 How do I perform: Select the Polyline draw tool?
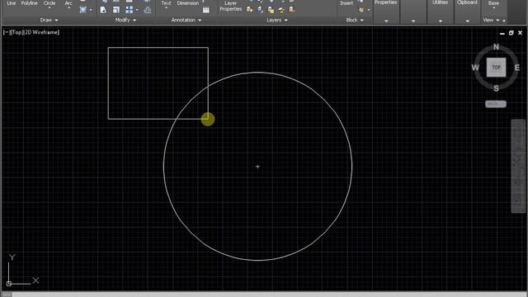[x=30, y=3]
